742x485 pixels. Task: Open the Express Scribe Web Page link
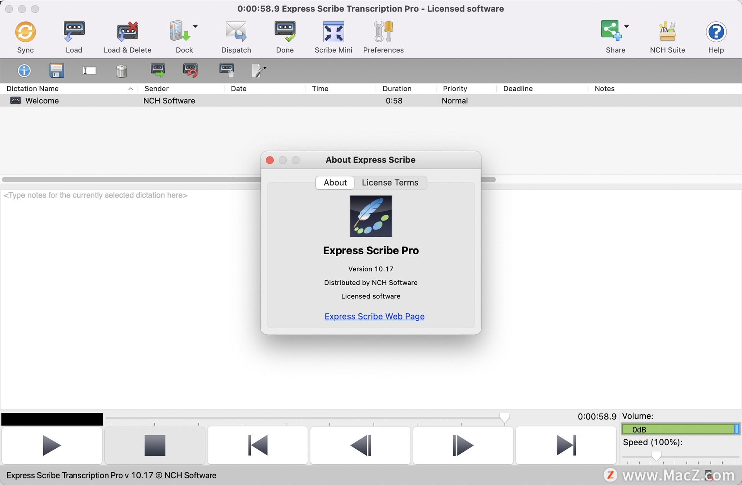point(374,316)
